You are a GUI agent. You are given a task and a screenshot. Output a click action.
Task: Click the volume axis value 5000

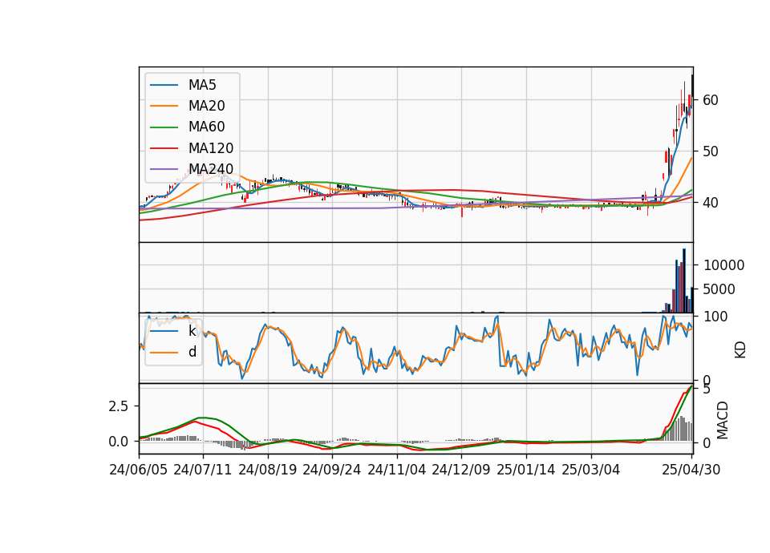coord(719,289)
